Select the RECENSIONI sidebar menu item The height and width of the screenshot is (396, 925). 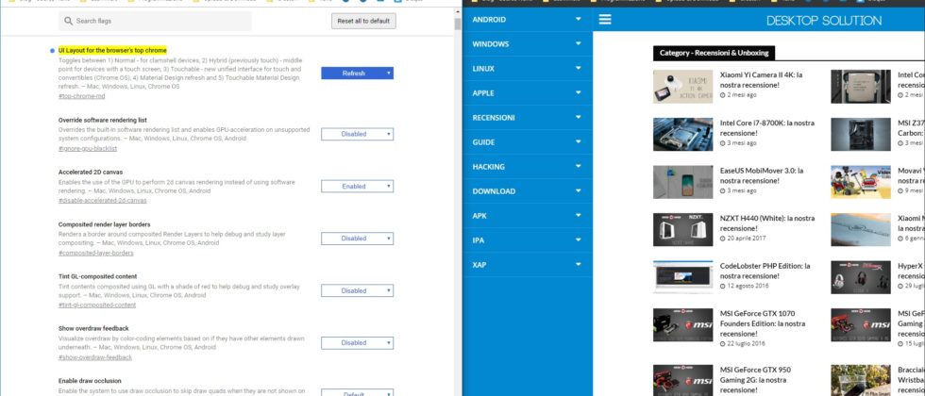pos(527,118)
